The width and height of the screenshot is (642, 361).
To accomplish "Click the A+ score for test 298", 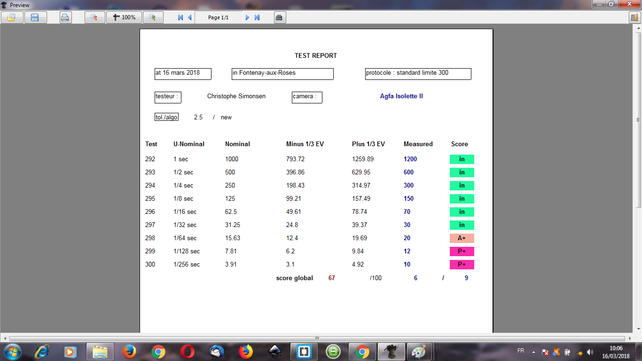I will [x=462, y=238].
